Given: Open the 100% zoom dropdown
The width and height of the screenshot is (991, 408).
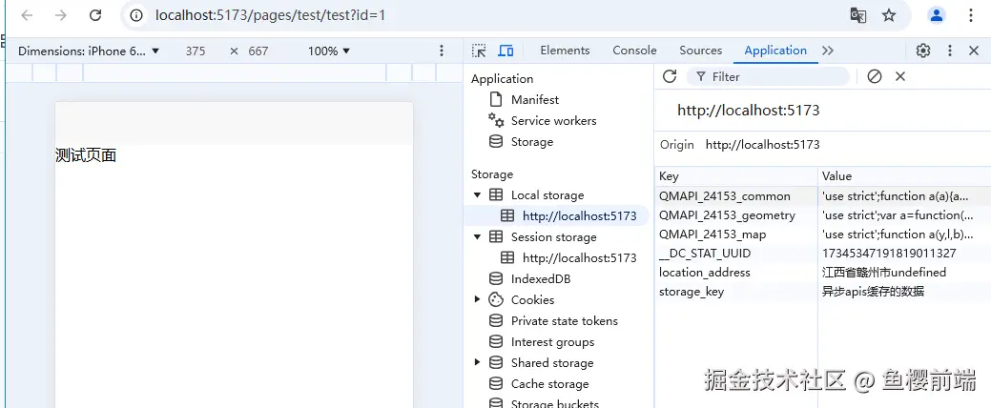Looking at the screenshot, I should 329,51.
